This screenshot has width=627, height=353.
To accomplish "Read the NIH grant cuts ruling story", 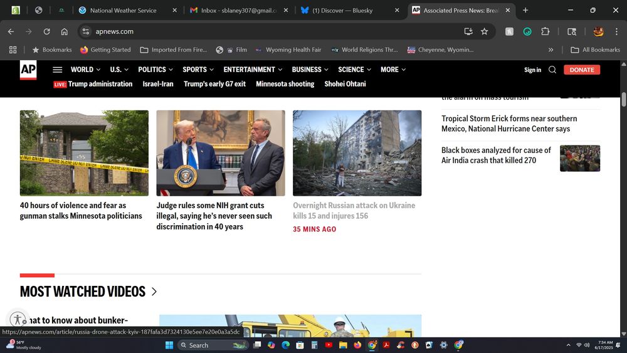I will (x=214, y=216).
